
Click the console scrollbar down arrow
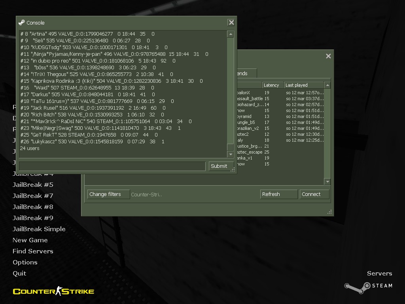tap(231, 154)
